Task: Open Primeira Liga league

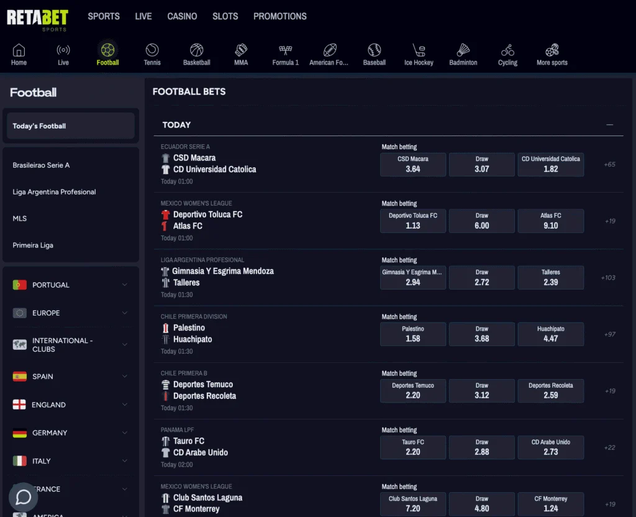Action: pos(33,245)
